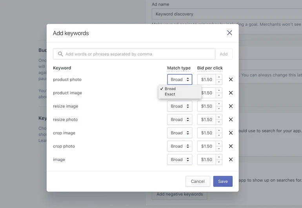Select Exact option in match type menu
Viewport: 302px width, 208px height.
tap(180, 94)
